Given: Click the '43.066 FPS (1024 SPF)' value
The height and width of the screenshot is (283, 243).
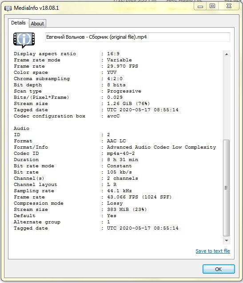Looking at the screenshot, I should (x=139, y=197).
